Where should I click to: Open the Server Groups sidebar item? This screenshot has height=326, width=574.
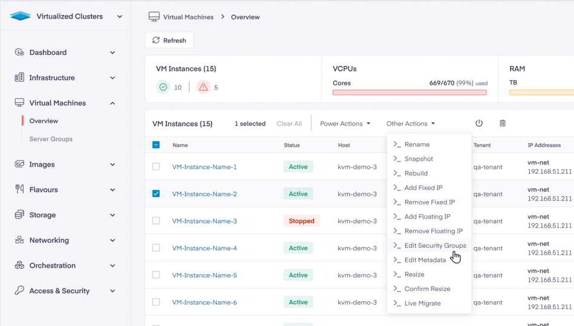51,139
